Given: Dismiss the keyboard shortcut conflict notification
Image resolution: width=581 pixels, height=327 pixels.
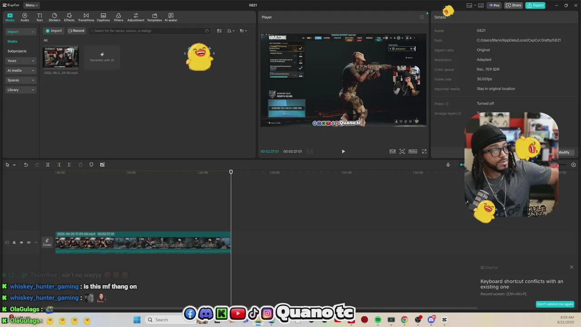Looking at the screenshot, I should tap(571, 267).
